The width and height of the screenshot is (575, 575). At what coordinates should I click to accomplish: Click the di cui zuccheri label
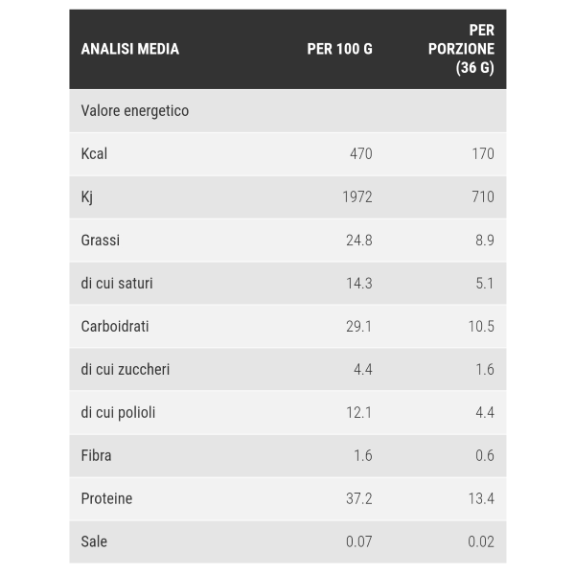pos(125,369)
